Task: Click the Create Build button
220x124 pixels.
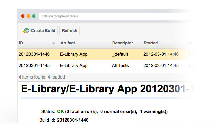Action: click(x=39, y=31)
